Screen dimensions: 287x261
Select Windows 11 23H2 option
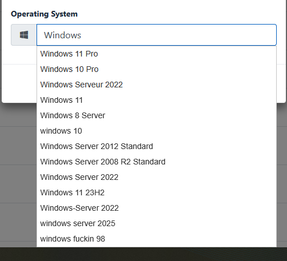pos(156,192)
